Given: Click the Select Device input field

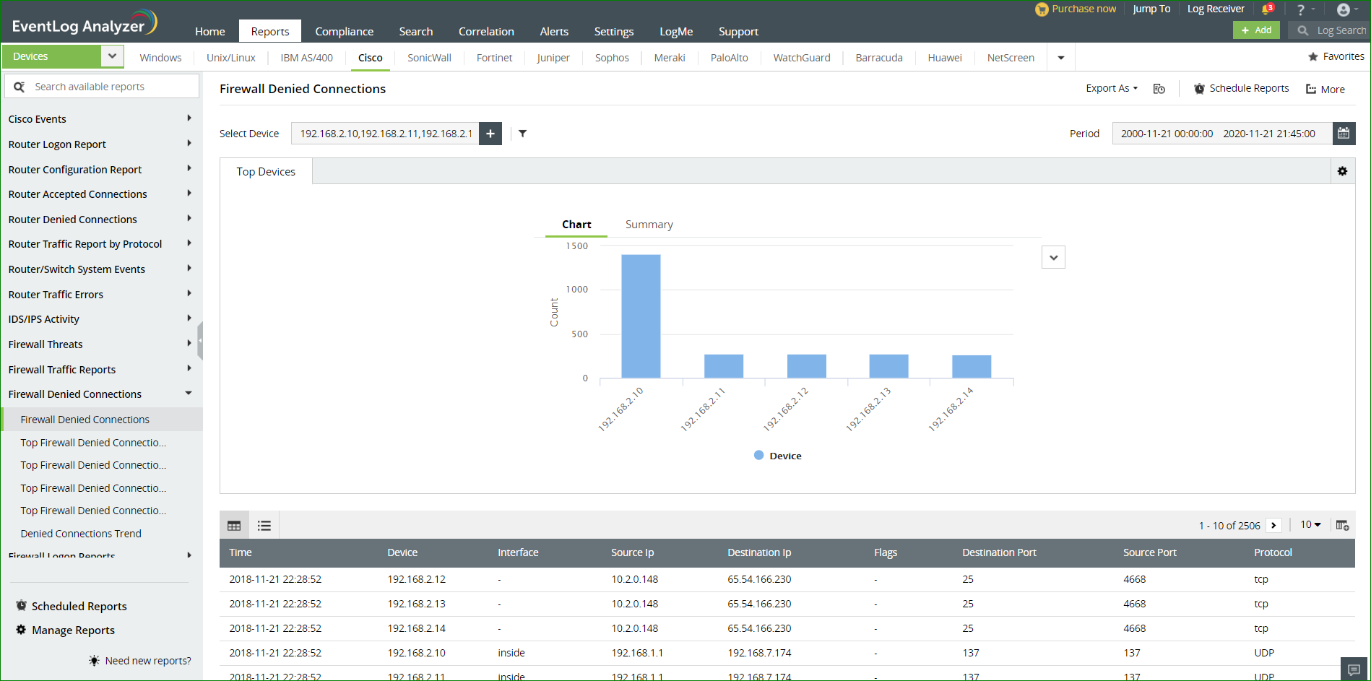Looking at the screenshot, I should [x=385, y=134].
